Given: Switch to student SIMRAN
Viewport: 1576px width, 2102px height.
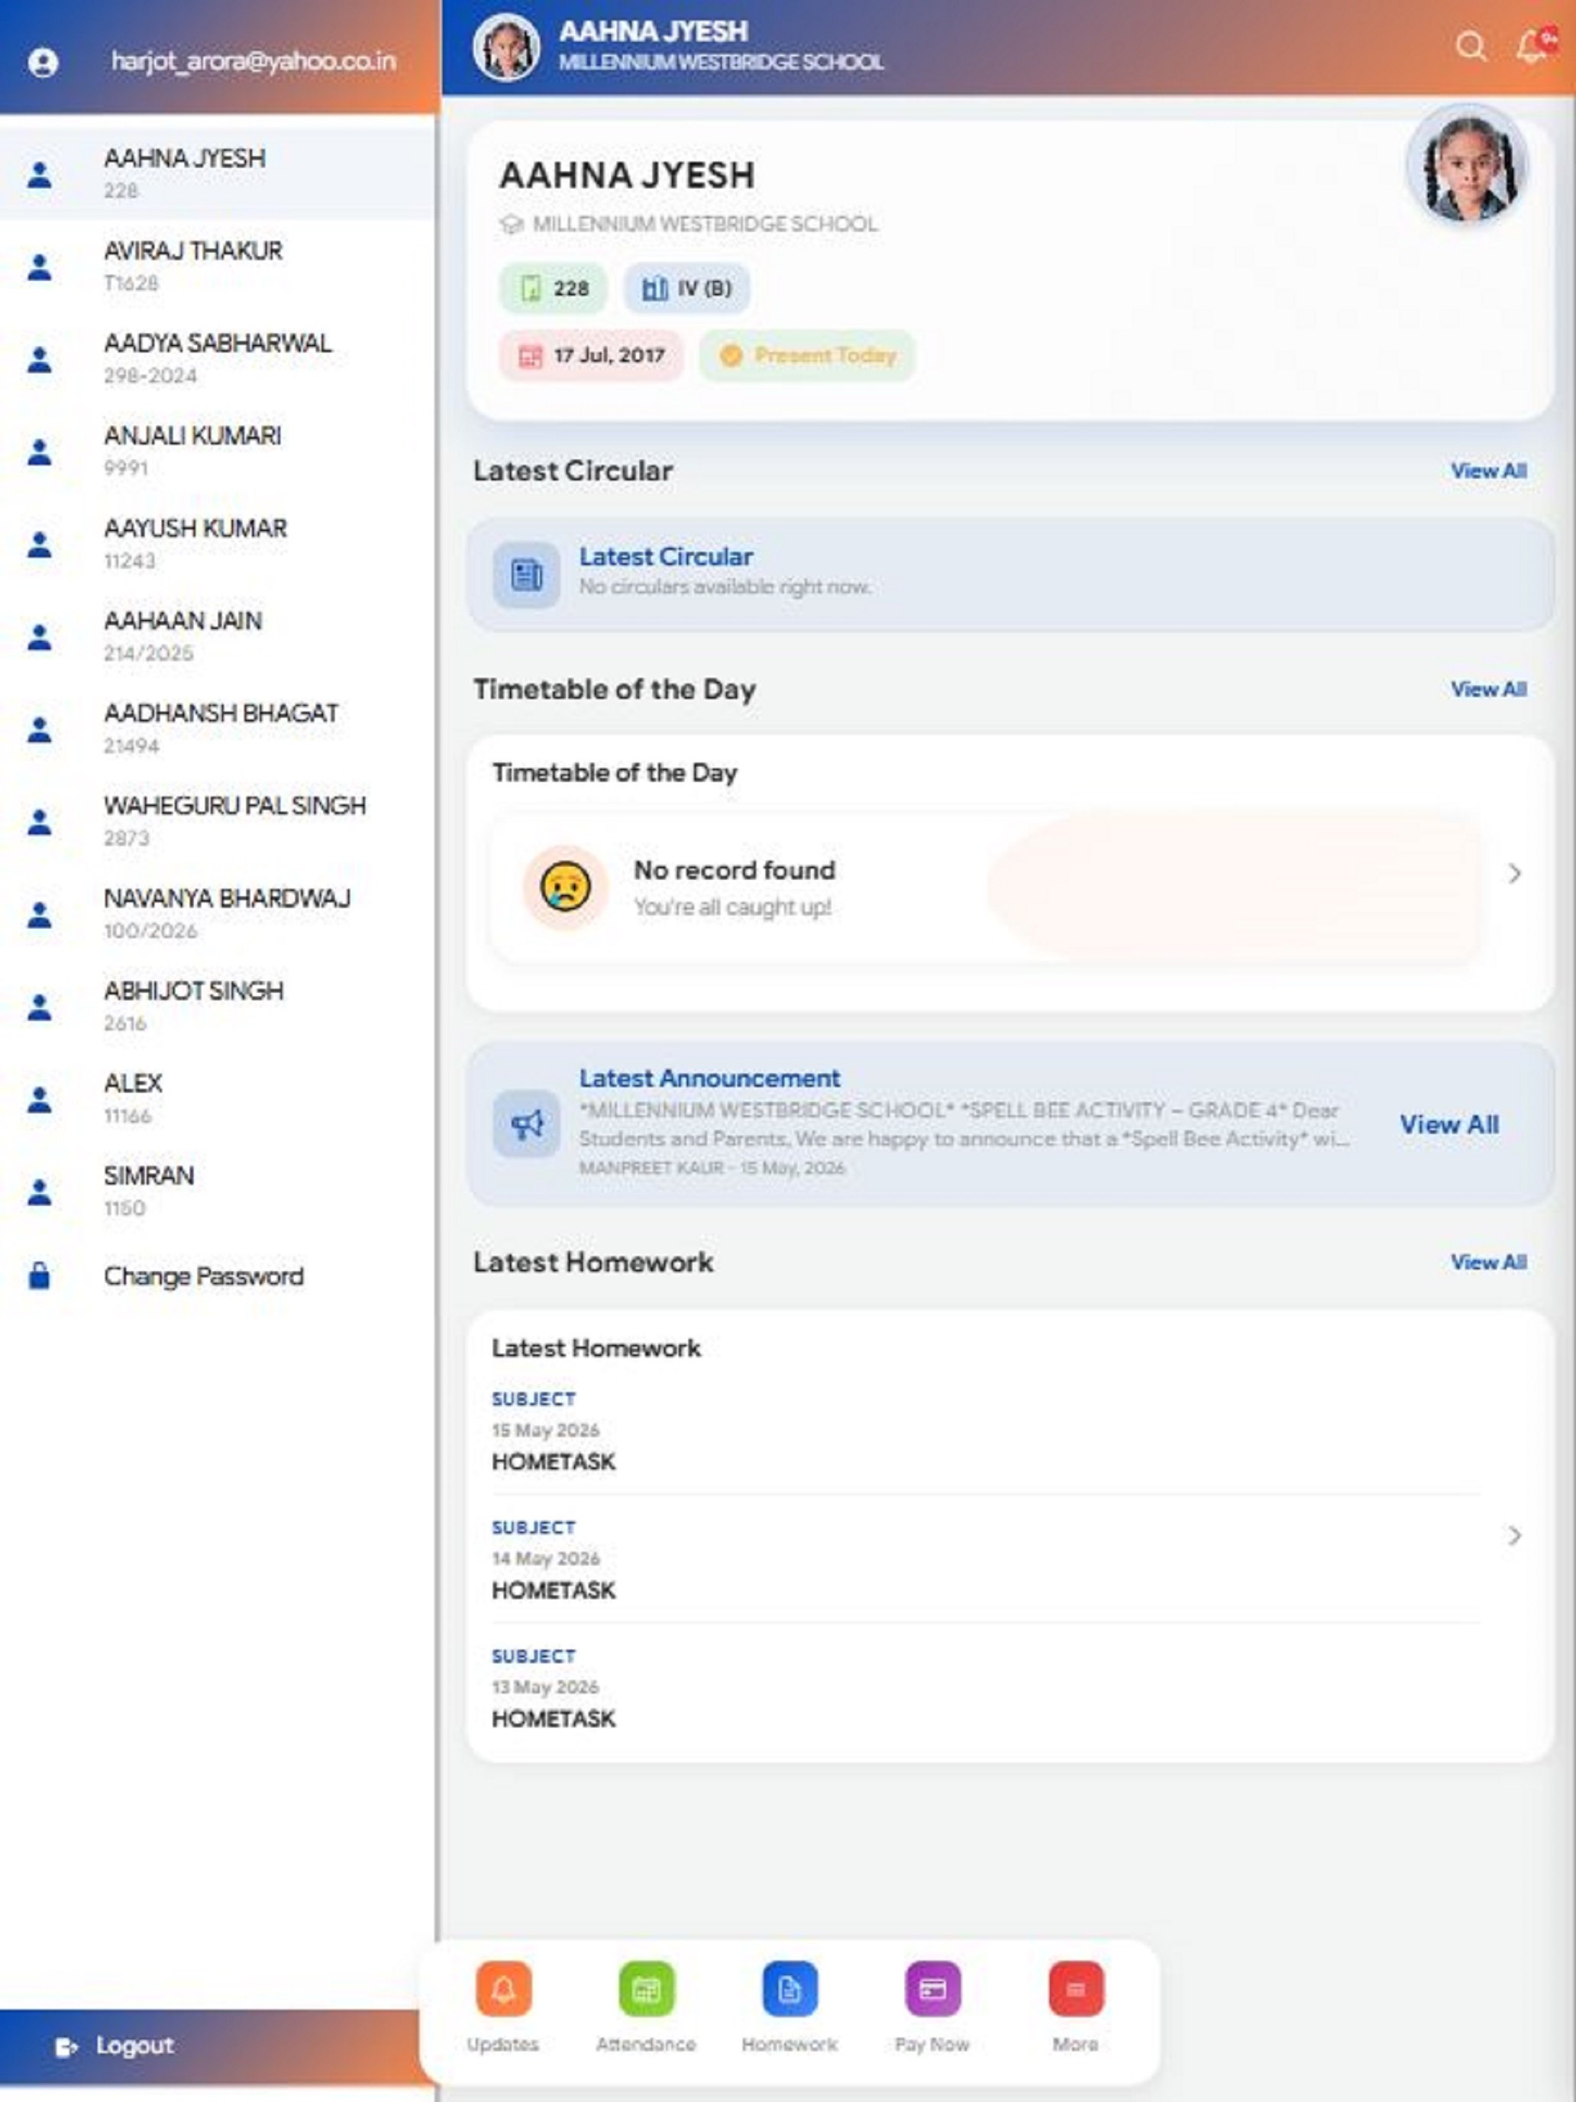Looking at the screenshot, I should tap(218, 1191).
